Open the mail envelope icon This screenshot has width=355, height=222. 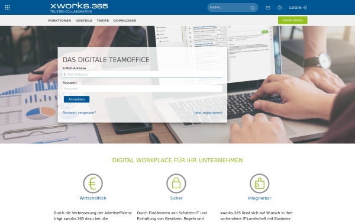268,8
